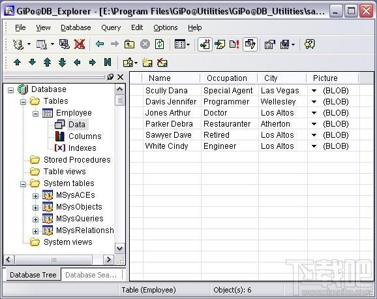This screenshot has width=377, height=299.
Task: Click the double up arrow icon
Action: tap(48, 63)
